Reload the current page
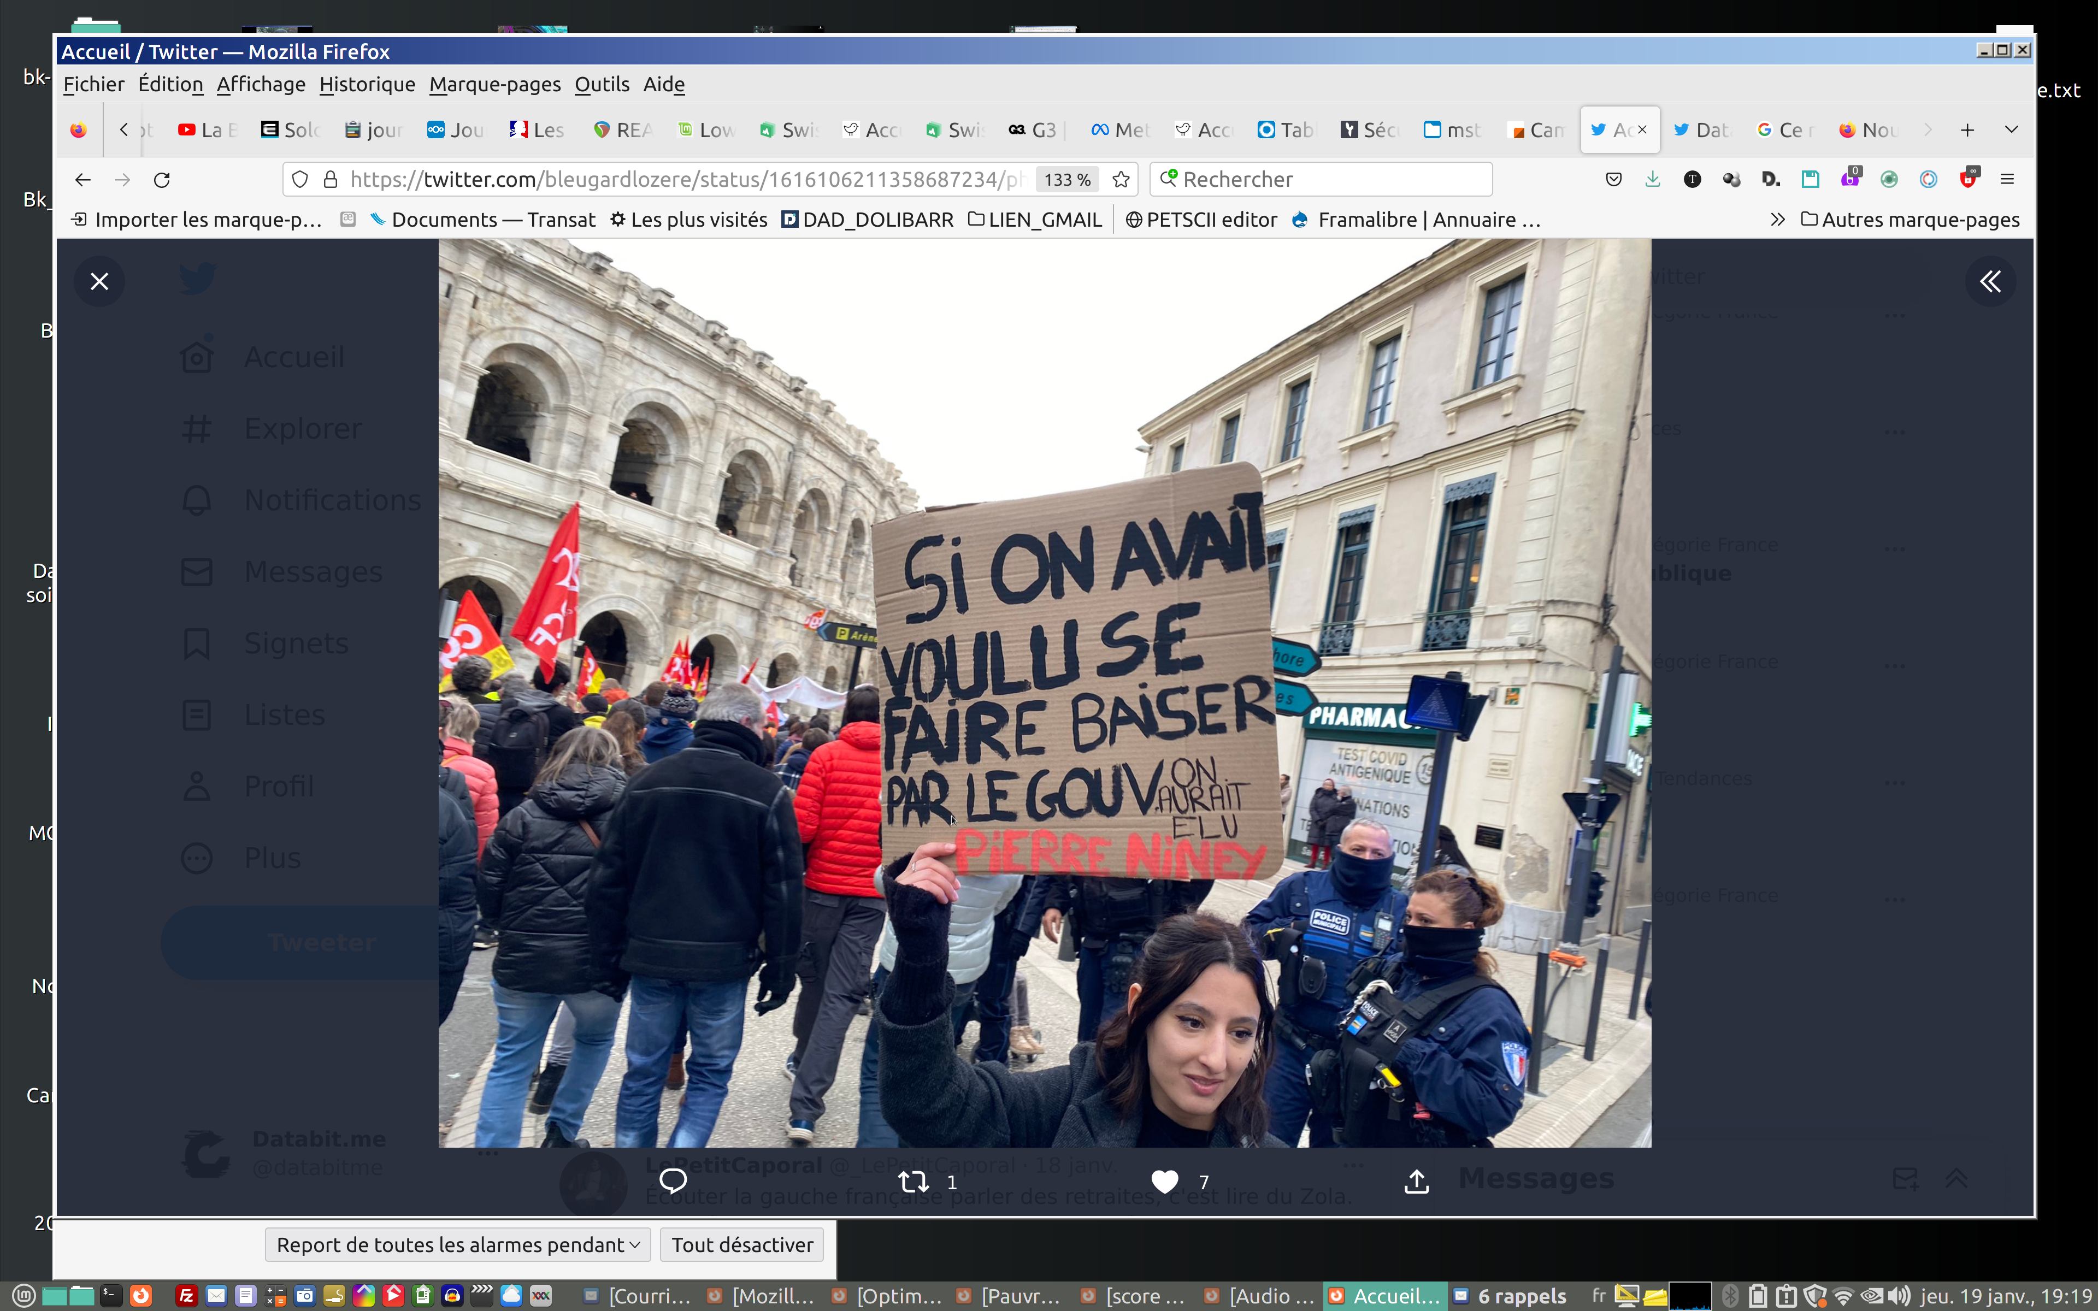 [162, 180]
